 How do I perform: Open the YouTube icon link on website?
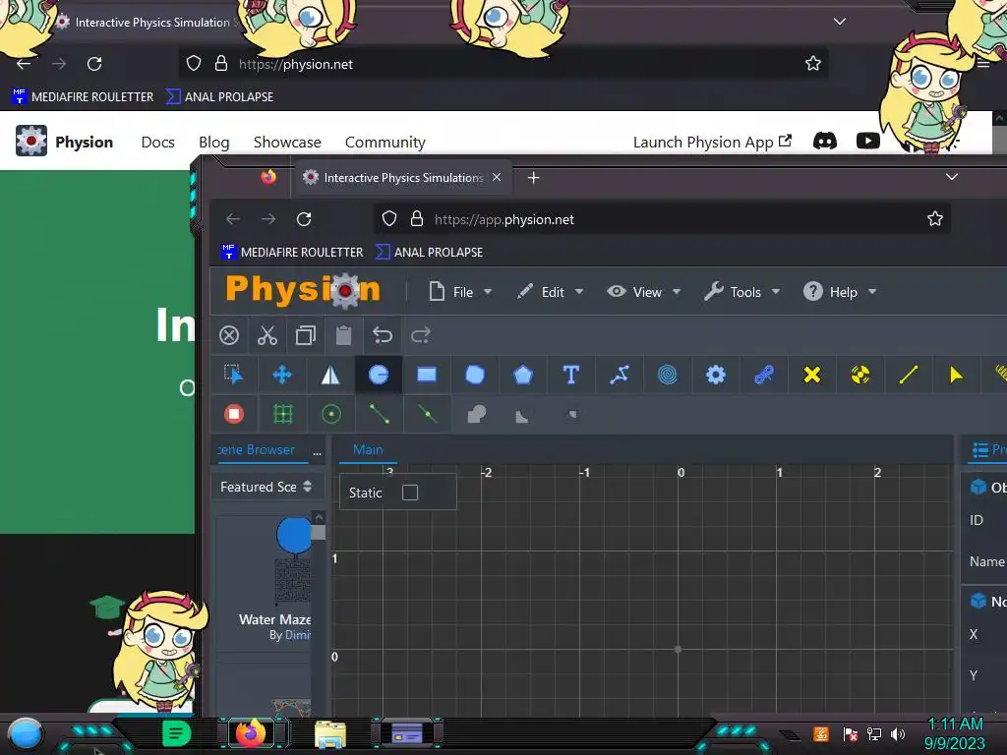click(x=867, y=141)
